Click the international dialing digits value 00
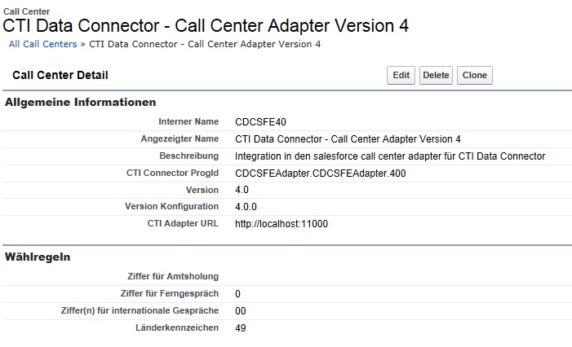The width and height of the screenshot is (572, 347). coord(240,311)
